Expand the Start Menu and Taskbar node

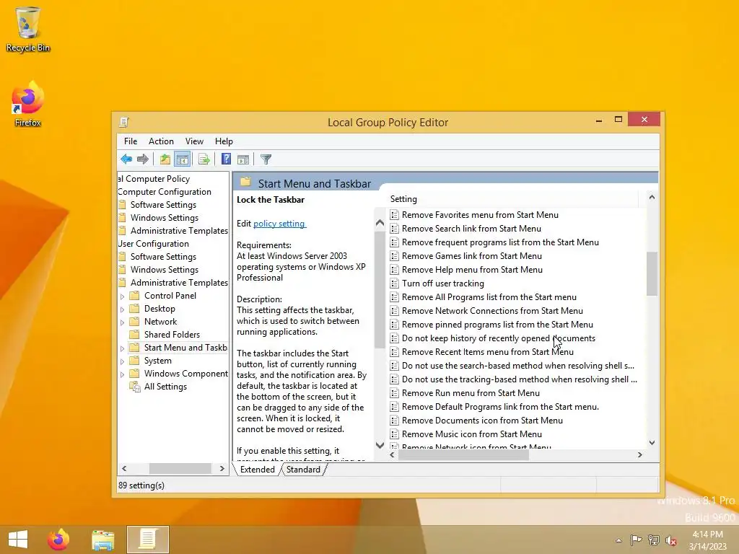pyautogui.click(x=123, y=348)
